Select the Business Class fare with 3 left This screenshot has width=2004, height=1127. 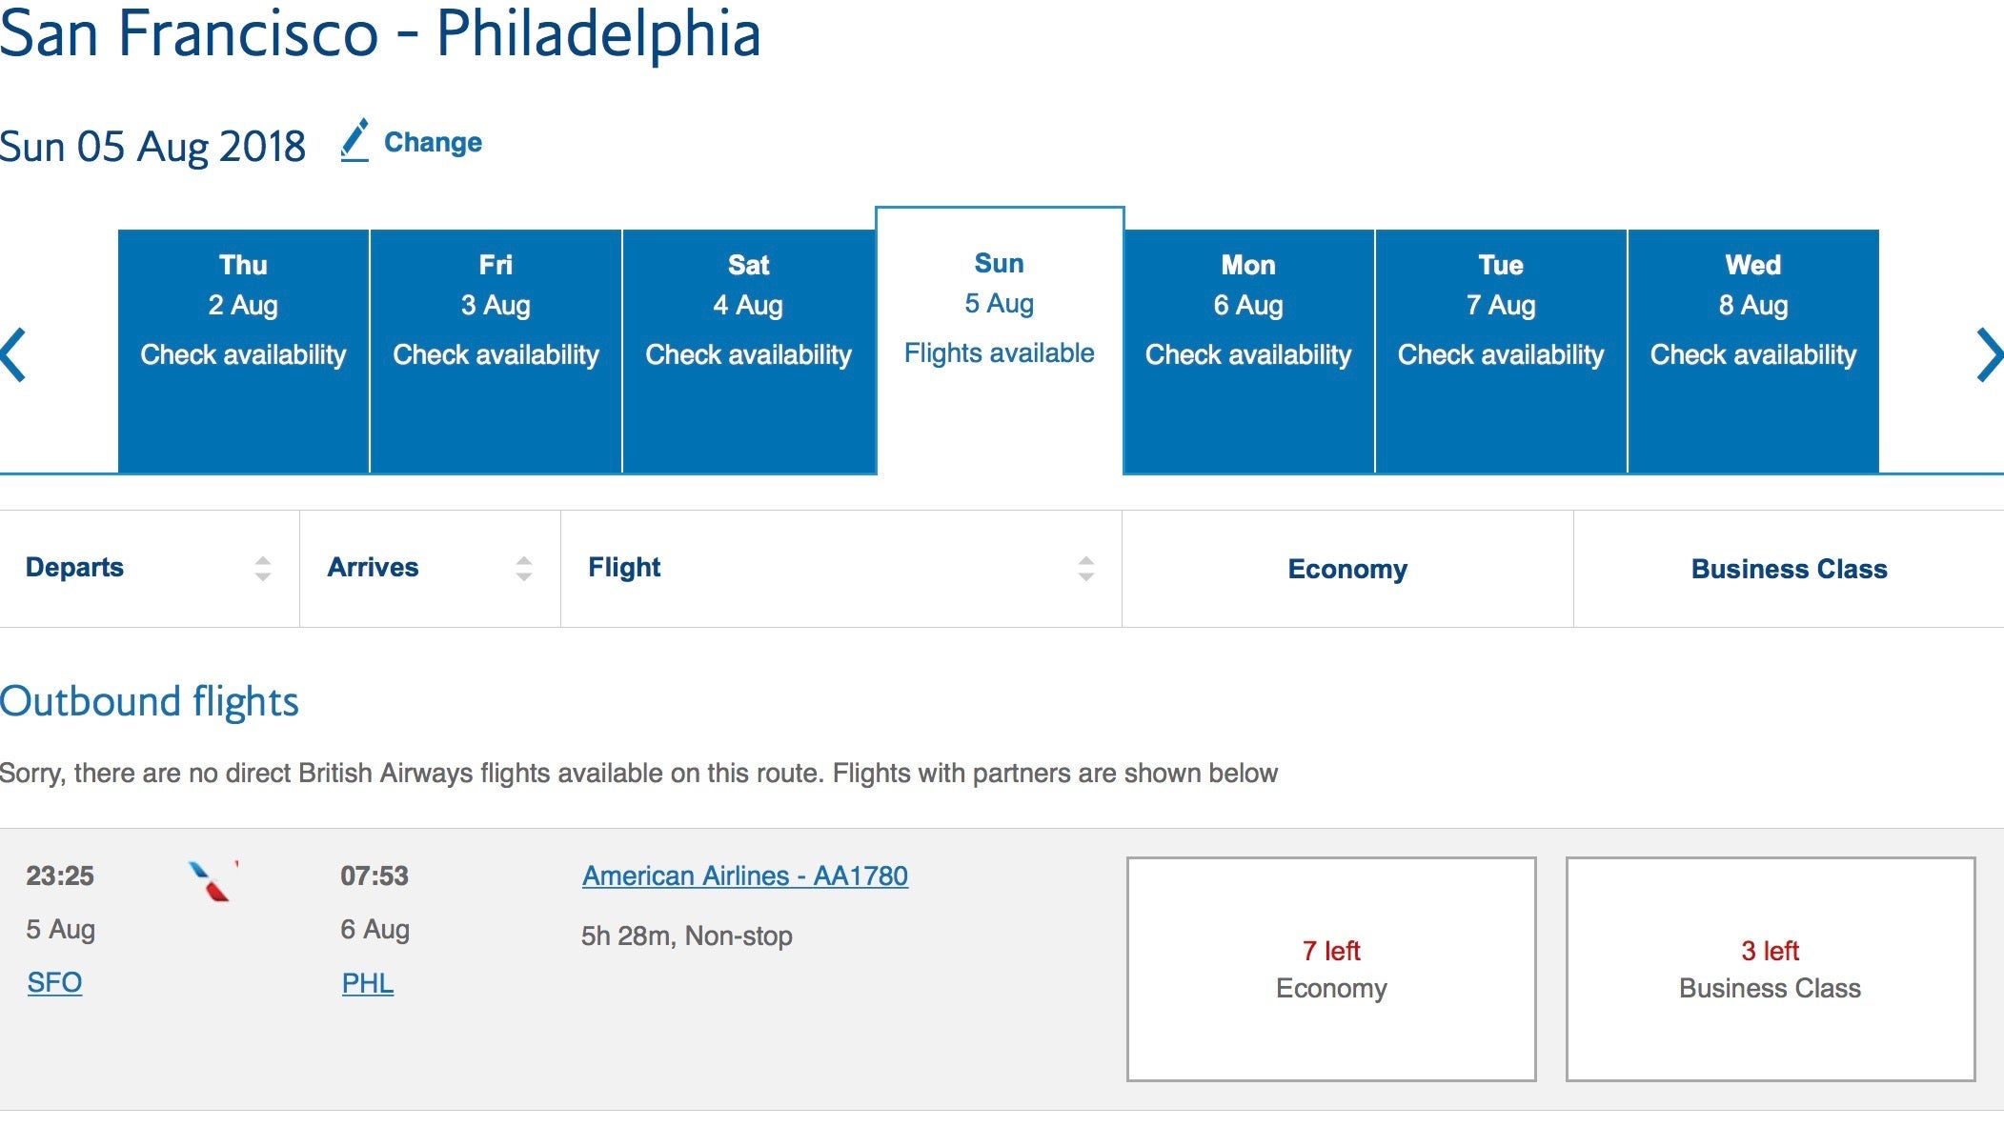pos(1770,969)
